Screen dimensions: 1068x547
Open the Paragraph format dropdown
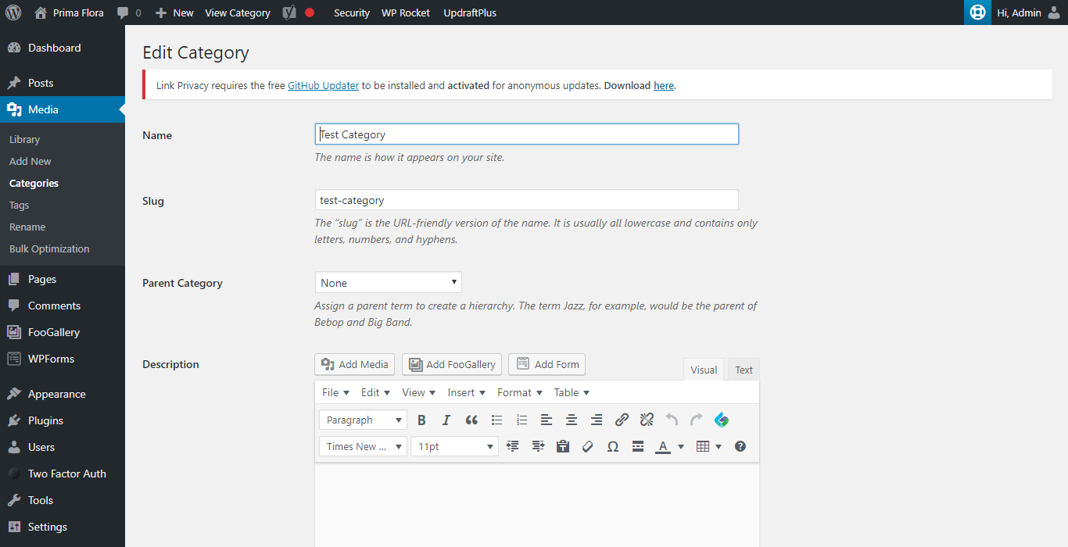[363, 420]
